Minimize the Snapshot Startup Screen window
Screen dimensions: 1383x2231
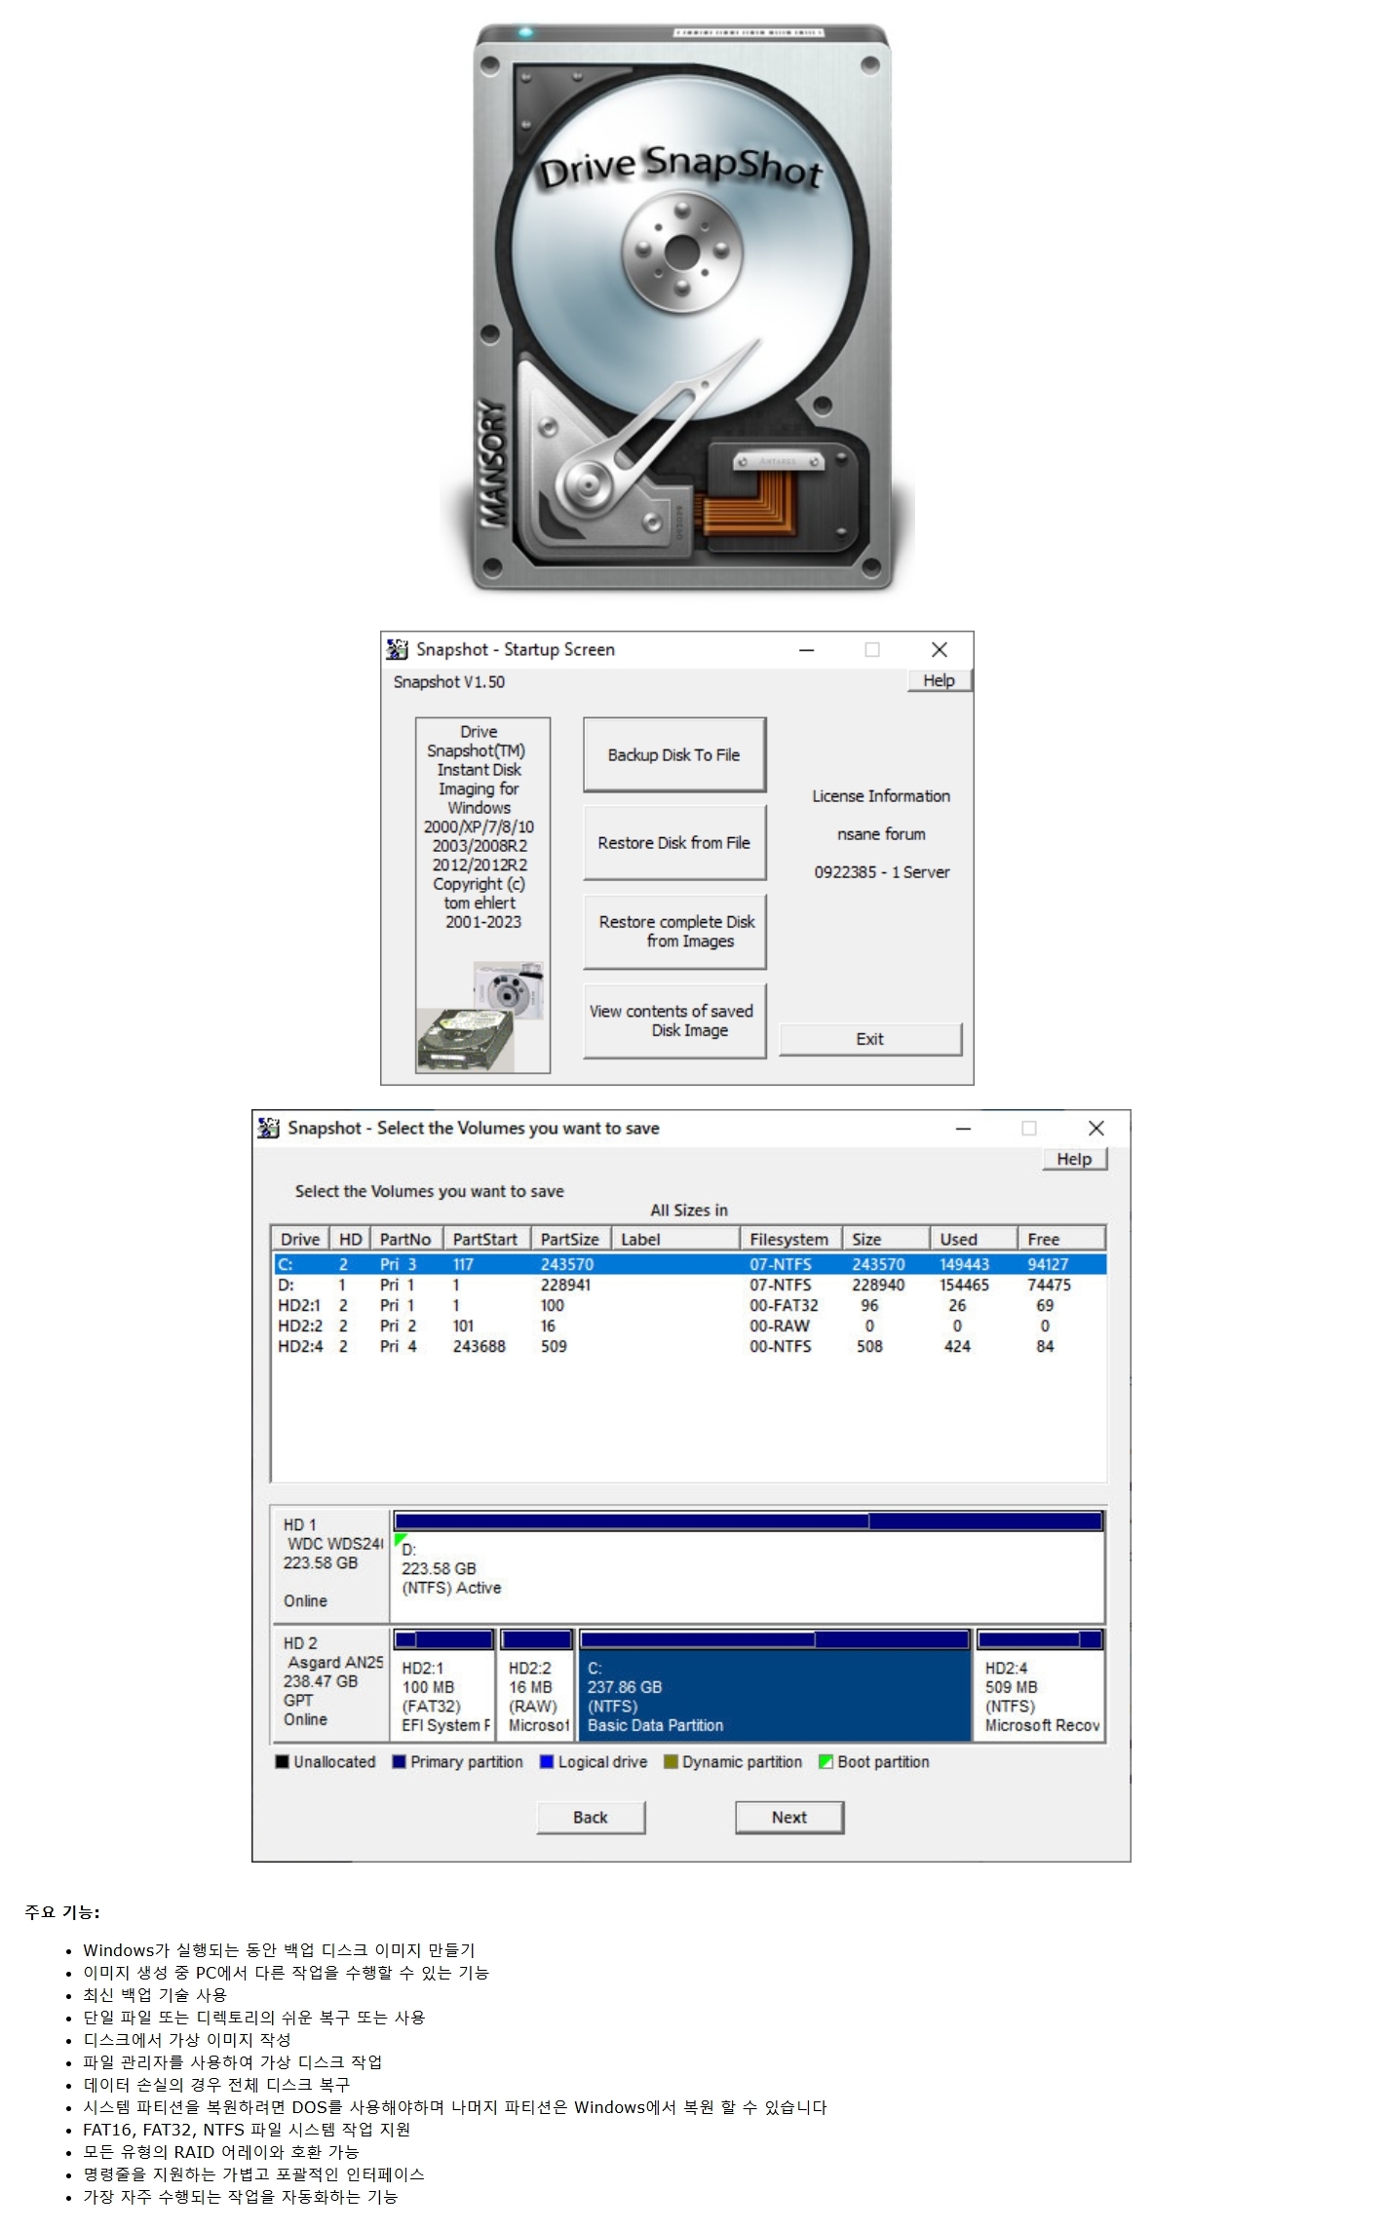[x=807, y=650]
